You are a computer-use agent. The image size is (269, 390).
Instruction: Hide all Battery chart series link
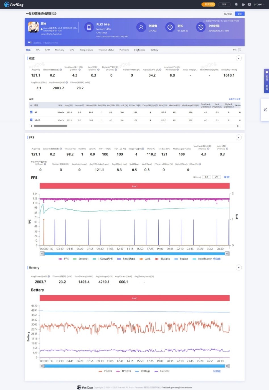click(217, 371)
